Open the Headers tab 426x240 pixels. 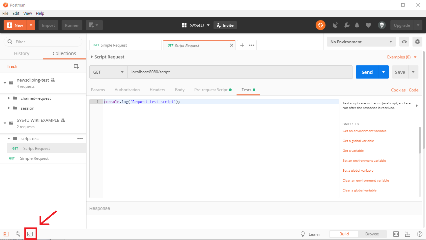(x=157, y=90)
